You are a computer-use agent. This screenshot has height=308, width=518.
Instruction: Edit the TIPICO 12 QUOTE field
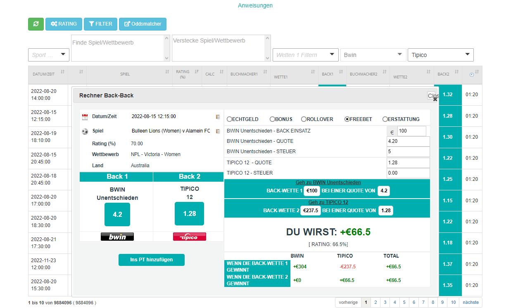(x=408, y=163)
